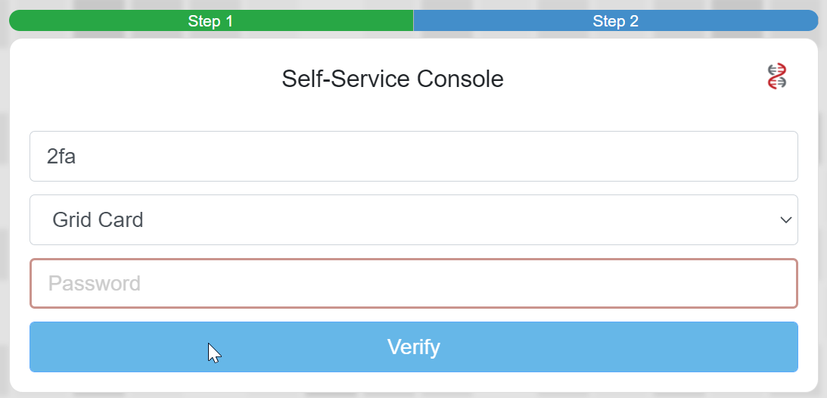Click the Step 2 label text
The width and height of the screenshot is (827, 398).
click(x=615, y=21)
